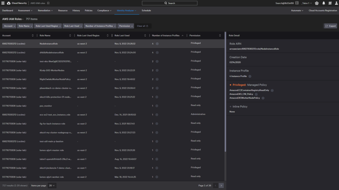
Task: Switch to the Resource tab
Action: pos(63,11)
